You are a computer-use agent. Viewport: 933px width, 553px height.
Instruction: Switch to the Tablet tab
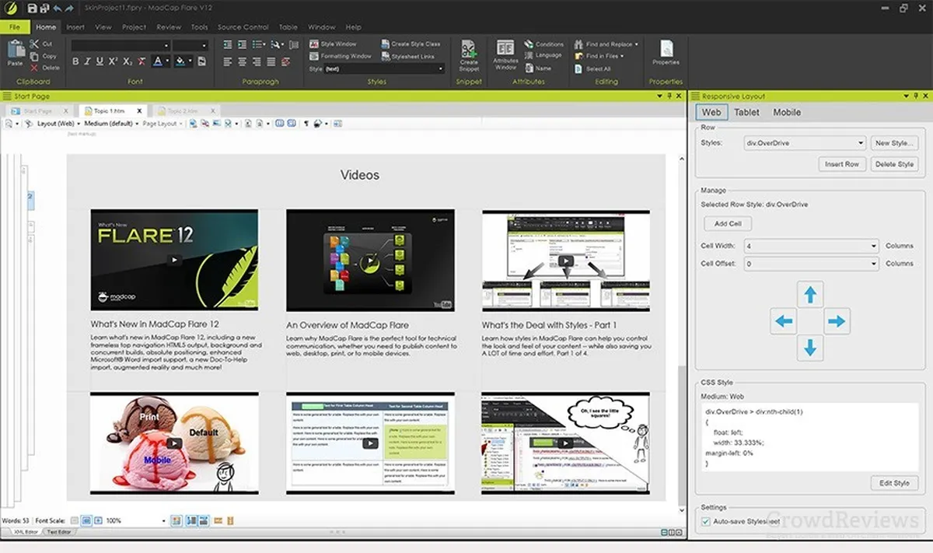click(x=747, y=112)
